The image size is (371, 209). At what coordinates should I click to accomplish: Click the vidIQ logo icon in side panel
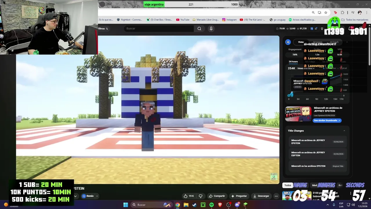coord(288,42)
